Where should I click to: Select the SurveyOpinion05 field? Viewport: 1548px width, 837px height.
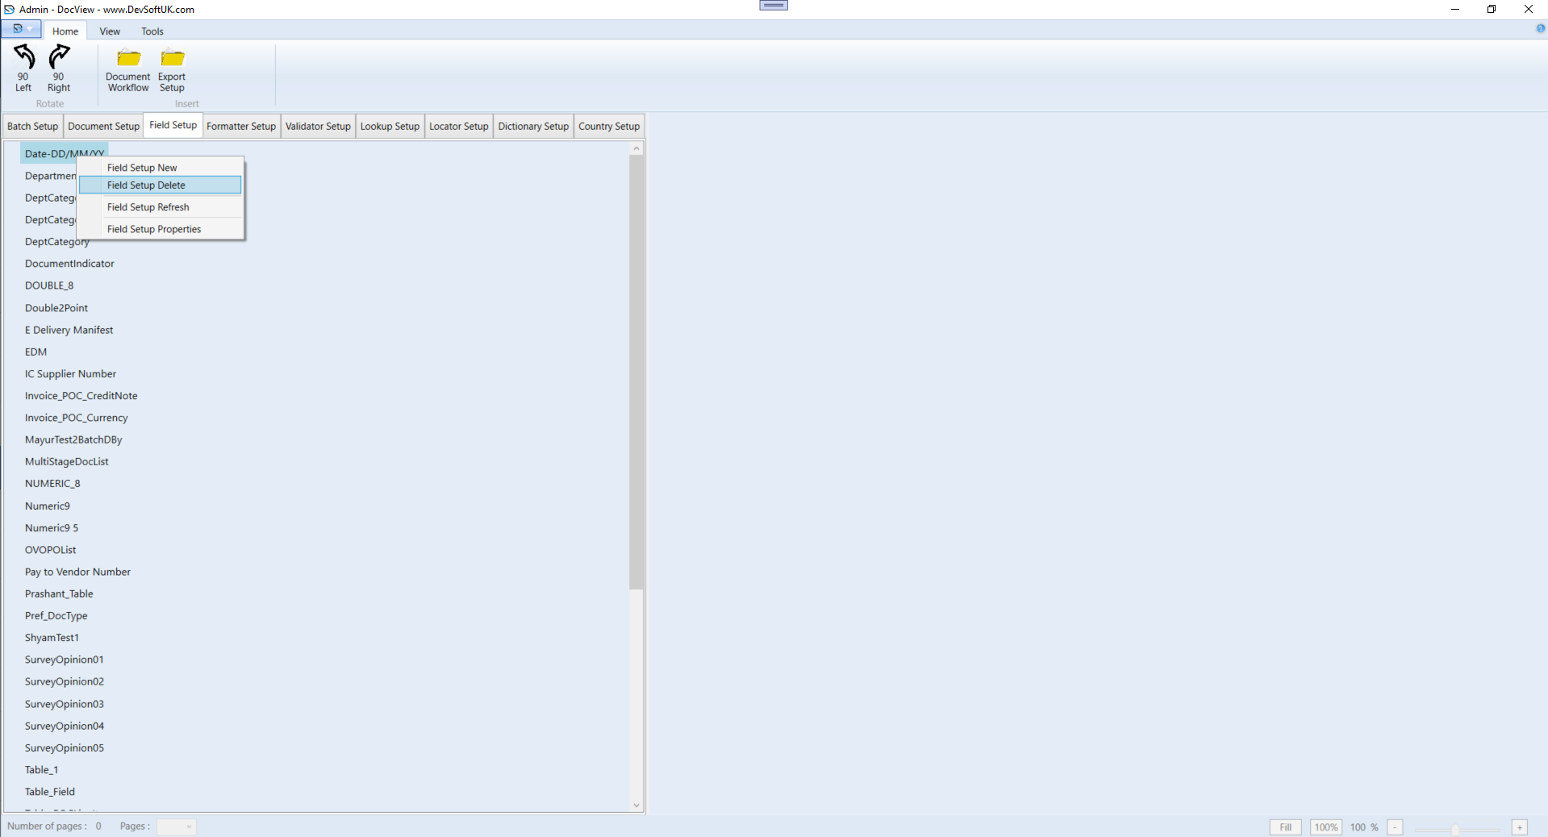pyautogui.click(x=64, y=748)
